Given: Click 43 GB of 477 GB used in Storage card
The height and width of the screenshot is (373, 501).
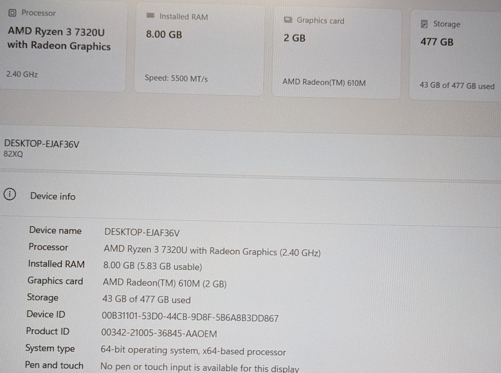Looking at the screenshot, I should click(457, 85).
